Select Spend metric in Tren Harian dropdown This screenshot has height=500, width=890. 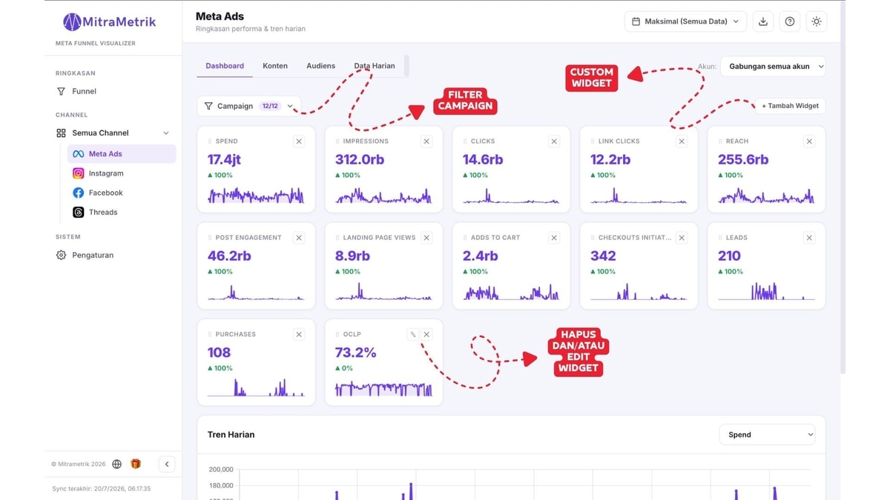pyautogui.click(x=767, y=435)
